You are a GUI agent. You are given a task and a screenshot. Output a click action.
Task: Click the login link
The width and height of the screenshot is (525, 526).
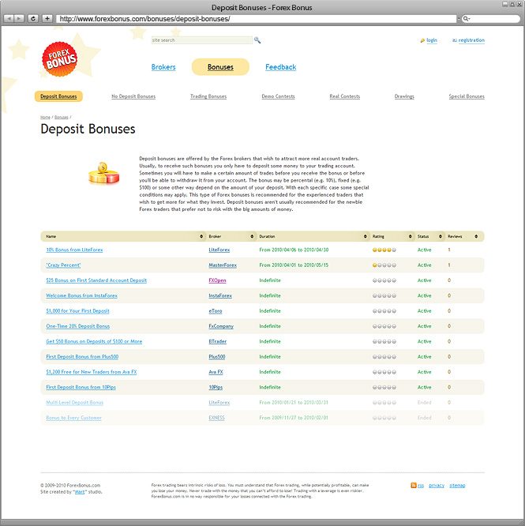point(432,40)
